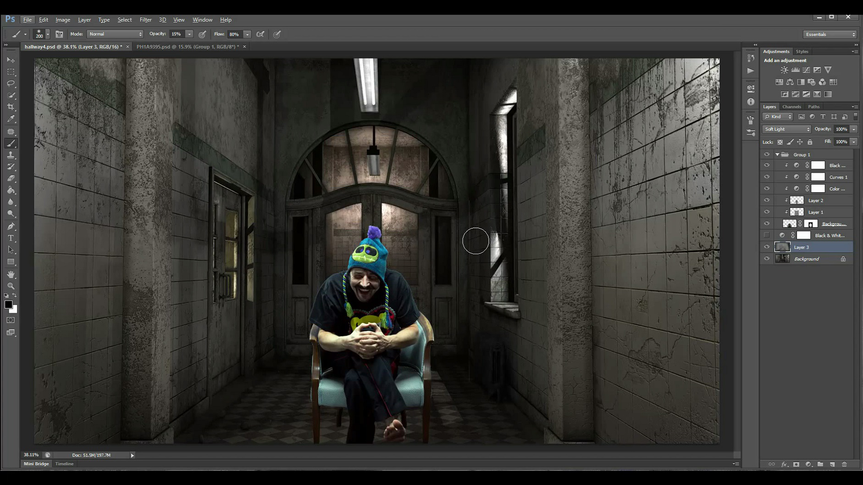
Task: Open the brush Mode dropdown
Action: pos(115,34)
